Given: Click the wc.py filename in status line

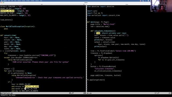Looking at the screenshot, I should click(89, 93).
